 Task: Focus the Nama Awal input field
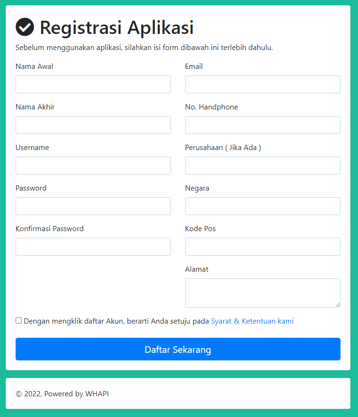click(x=93, y=84)
